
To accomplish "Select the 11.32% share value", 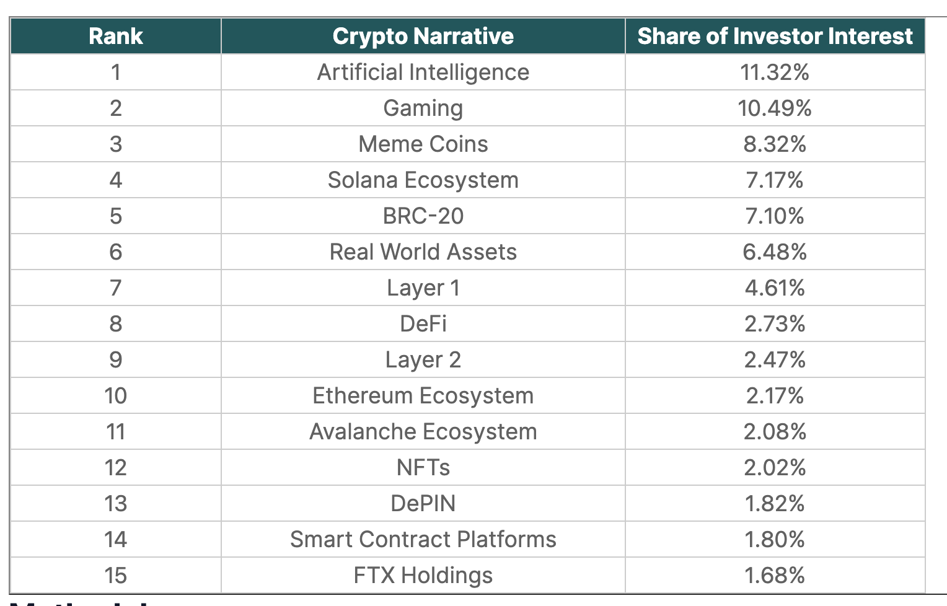I will click(x=775, y=72).
